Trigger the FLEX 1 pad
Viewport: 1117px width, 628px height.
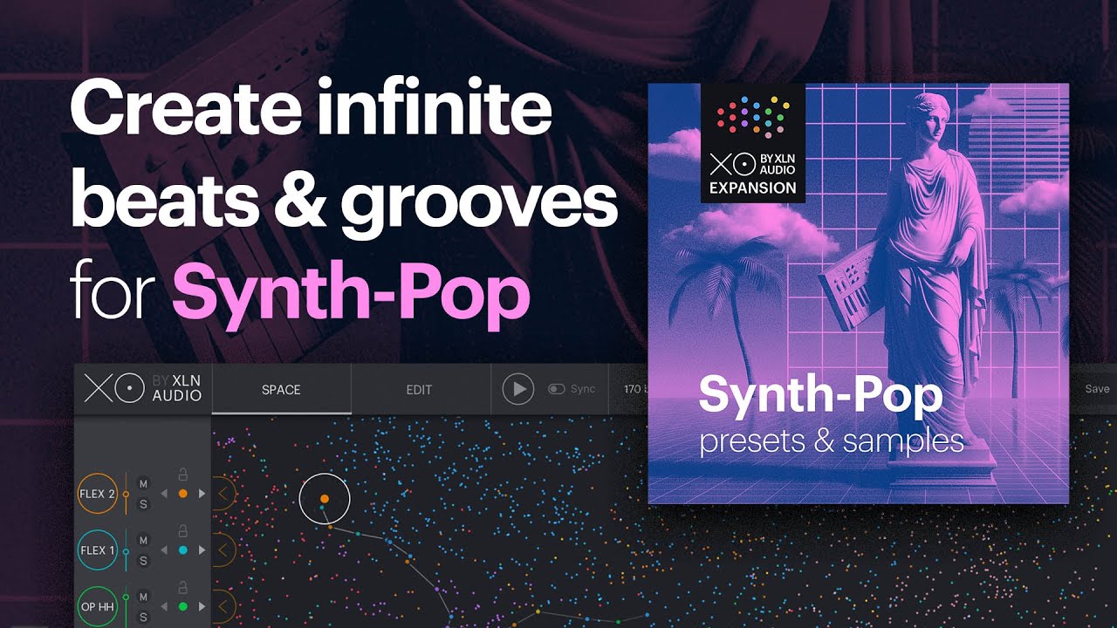click(x=98, y=550)
